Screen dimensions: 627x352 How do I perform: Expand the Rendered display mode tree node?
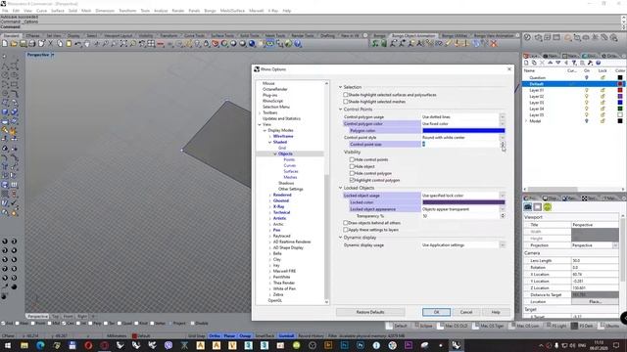270,195
